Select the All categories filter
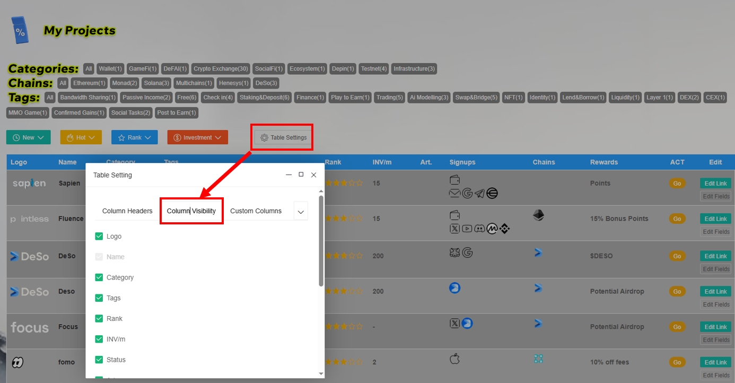 tap(89, 69)
